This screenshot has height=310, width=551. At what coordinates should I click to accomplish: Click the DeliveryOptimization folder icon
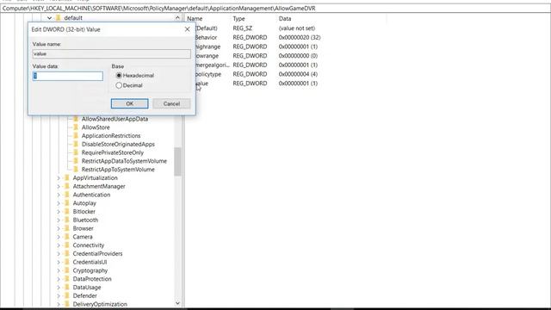click(67, 304)
